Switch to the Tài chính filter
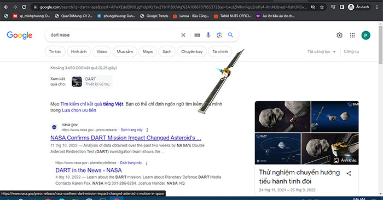Screen dimensions: 383x200 pyautogui.click(x=220, y=51)
